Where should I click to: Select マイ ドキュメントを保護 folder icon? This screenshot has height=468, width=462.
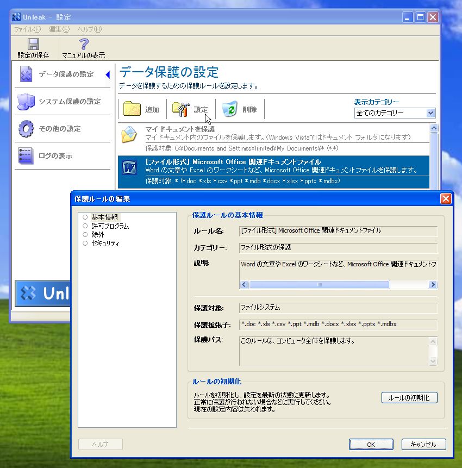(x=129, y=135)
